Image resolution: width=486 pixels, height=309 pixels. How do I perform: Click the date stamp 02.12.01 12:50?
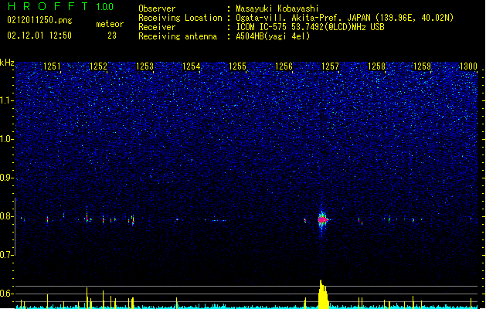click(39, 36)
